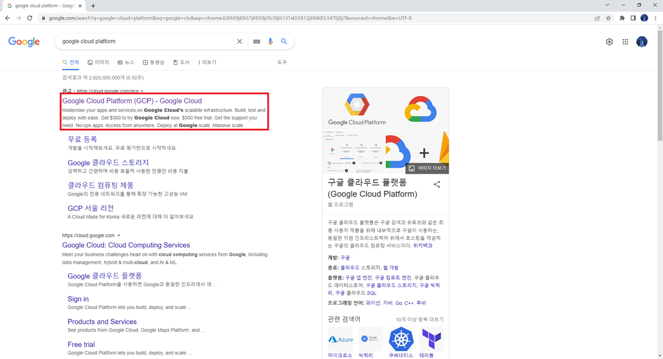Open 파이썬 programming language link
This screenshot has width=663, height=359.
click(373, 303)
